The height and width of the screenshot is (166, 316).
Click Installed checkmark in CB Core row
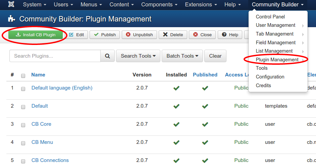tap(176, 124)
